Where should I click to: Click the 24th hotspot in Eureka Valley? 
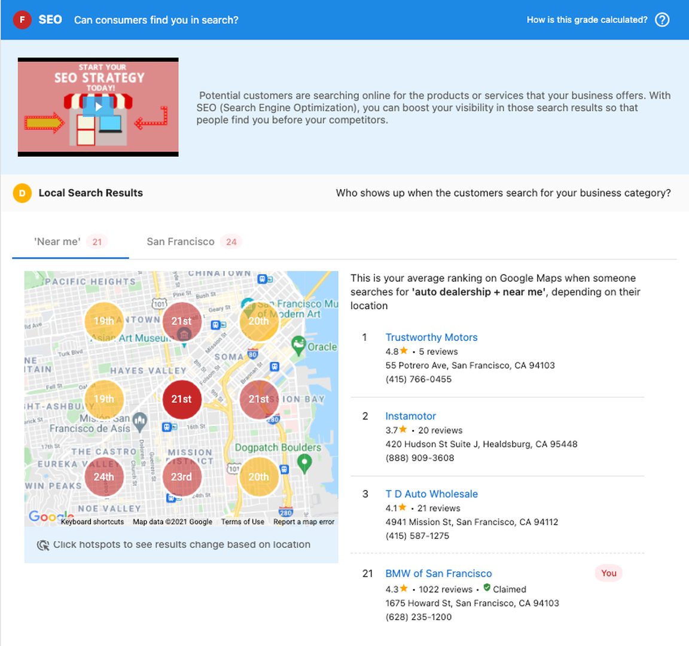coord(103,477)
